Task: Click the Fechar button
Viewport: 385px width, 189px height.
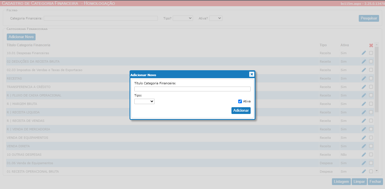Action: pyautogui.click(x=375, y=182)
